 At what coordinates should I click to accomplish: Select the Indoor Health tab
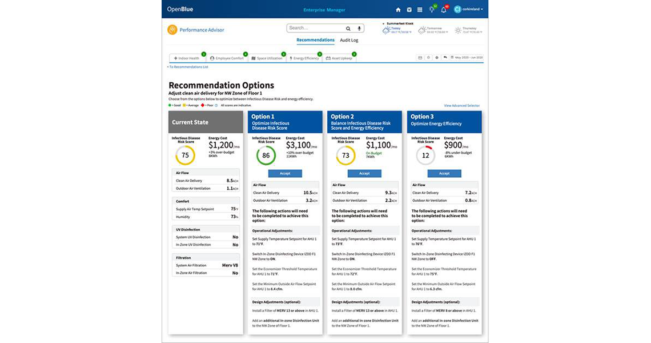pyautogui.click(x=187, y=58)
